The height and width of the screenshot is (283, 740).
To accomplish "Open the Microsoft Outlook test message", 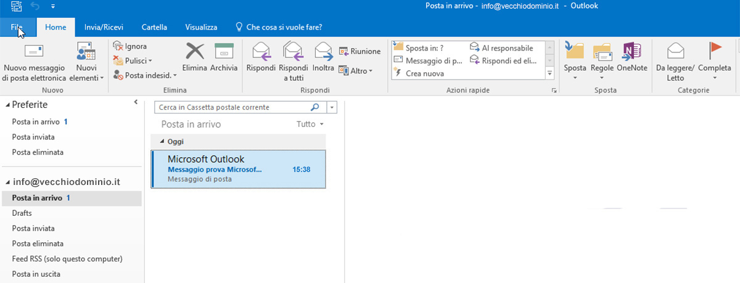I will pos(239,169).
